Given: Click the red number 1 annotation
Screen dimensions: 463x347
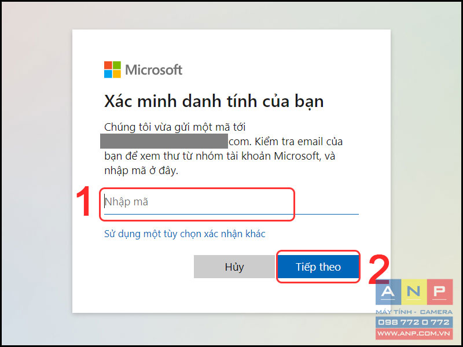Looking at the screenshot, I should tap(84, 201).
